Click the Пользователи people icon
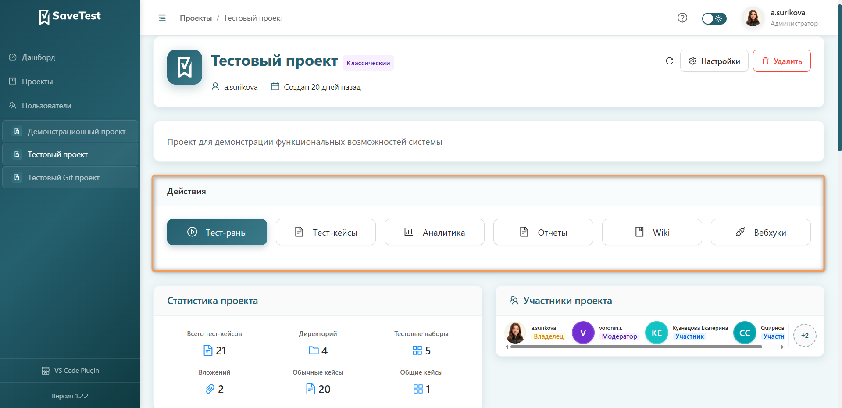 coord(13,105)
